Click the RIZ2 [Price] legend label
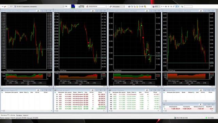 pos(10,71)
